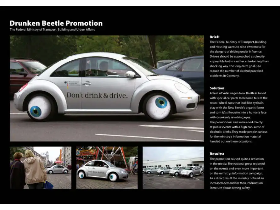The image size is (280, 210).
Task: Click the Beetle's door handle in main photo
Action: (x=87, y=83)
